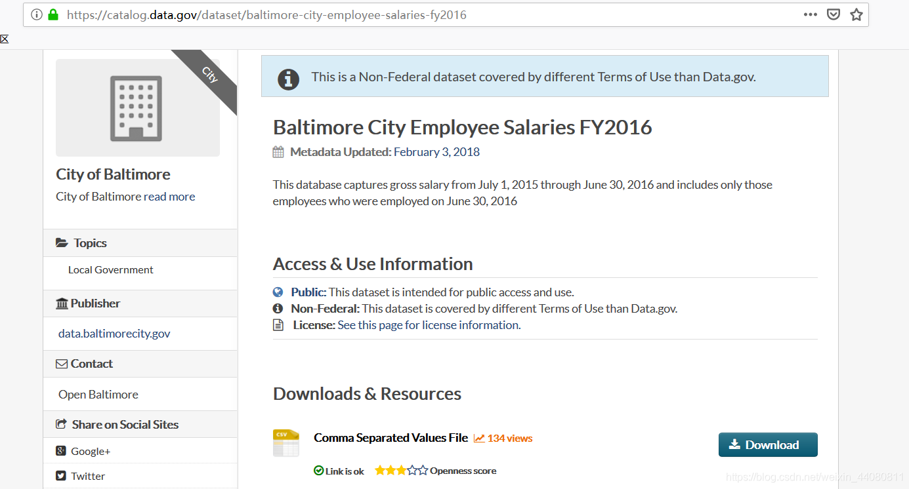This screenshot has height=489, width=909.
Task: Click the City of Baltimore building image
Action: [138, 108]
